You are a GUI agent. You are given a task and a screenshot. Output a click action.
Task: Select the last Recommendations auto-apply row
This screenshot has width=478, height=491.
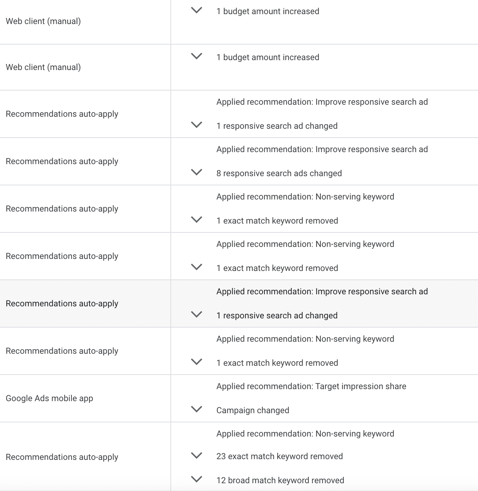point(62,457)
